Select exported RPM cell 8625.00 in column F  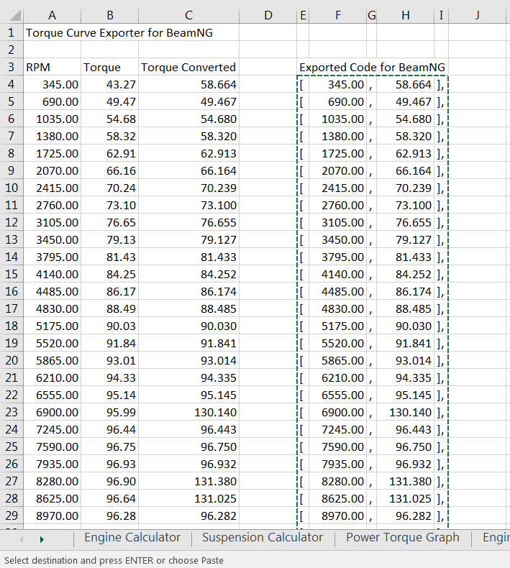338,498
